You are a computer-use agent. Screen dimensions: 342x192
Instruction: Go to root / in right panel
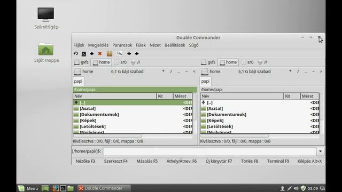(x=298, y=71)
